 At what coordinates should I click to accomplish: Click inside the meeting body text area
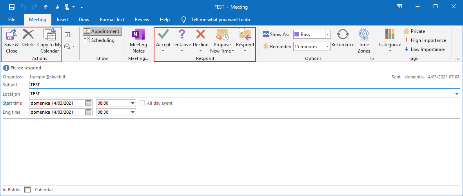point(231,152)
